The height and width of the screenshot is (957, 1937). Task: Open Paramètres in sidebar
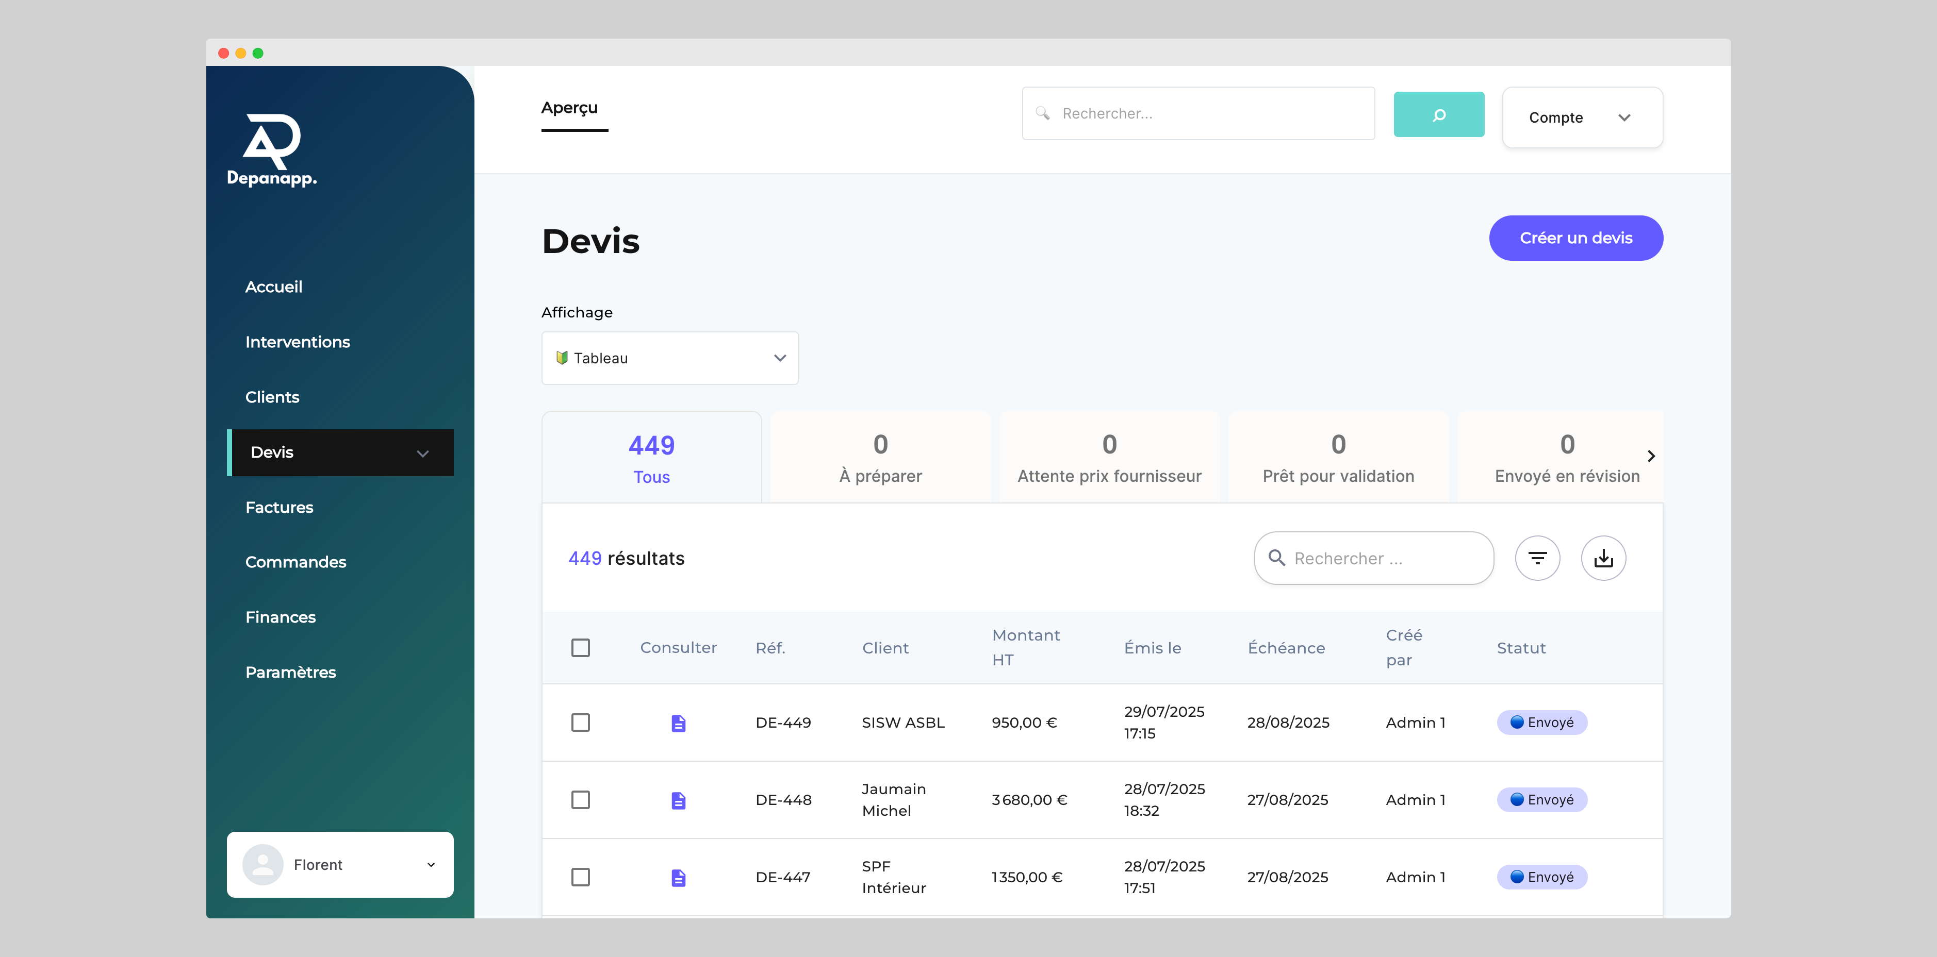290,673
